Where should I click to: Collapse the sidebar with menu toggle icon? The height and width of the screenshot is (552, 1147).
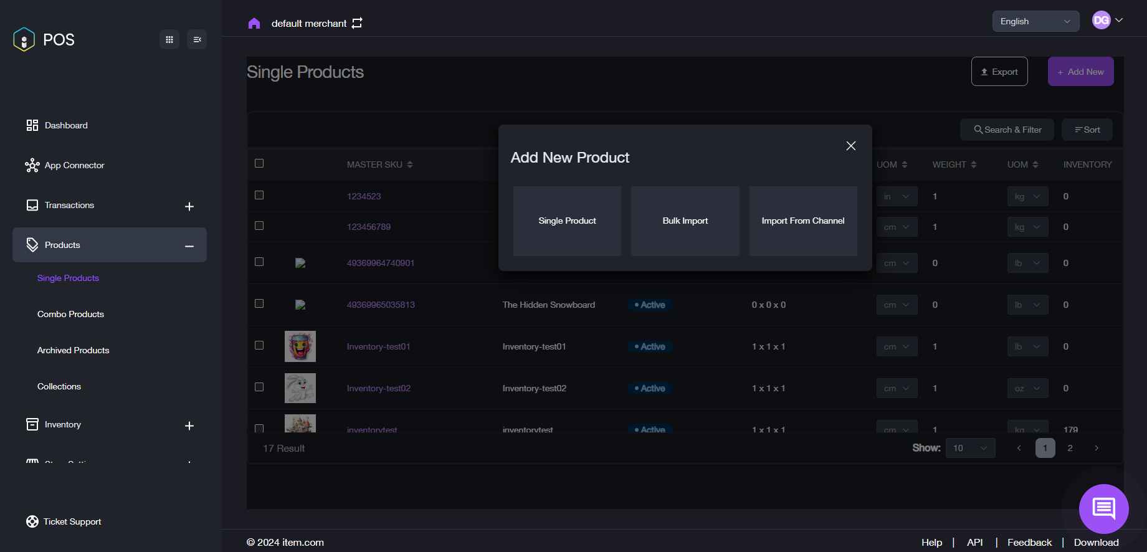click(197, 39)
